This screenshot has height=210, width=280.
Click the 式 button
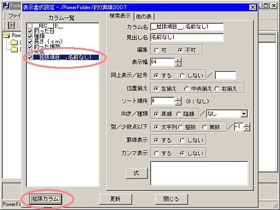(136, 173)
